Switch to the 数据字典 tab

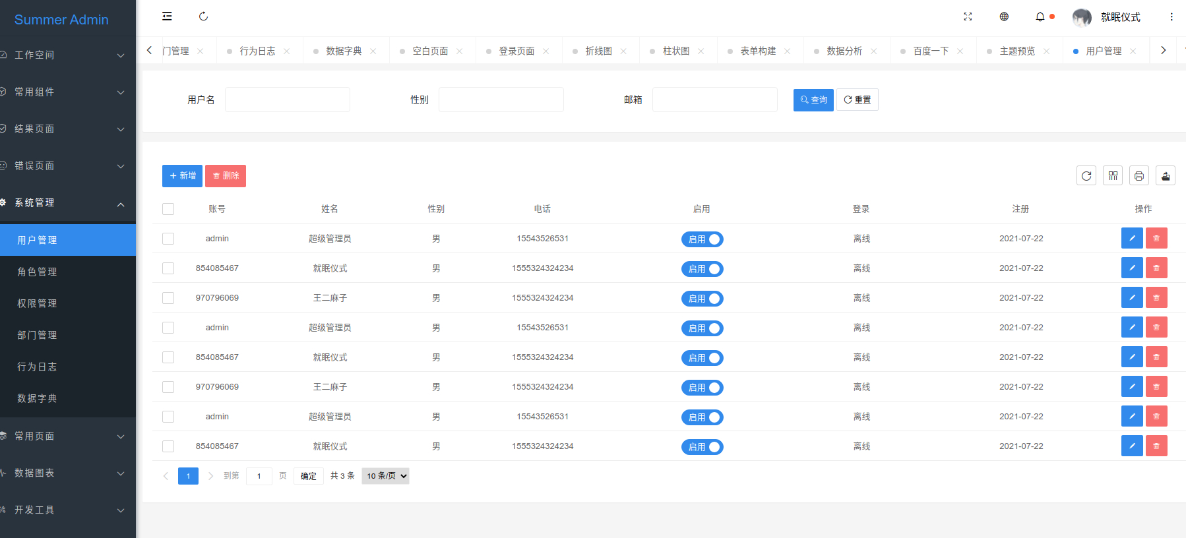344,51
